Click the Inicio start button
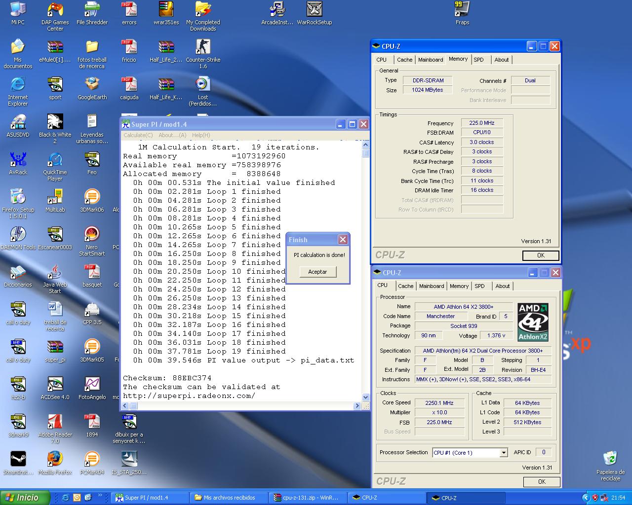This screenshot has height=505, width=632. [25, 498]
